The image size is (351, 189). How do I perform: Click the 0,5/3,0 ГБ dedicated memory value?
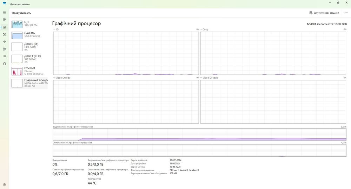(x=95, y=165)
